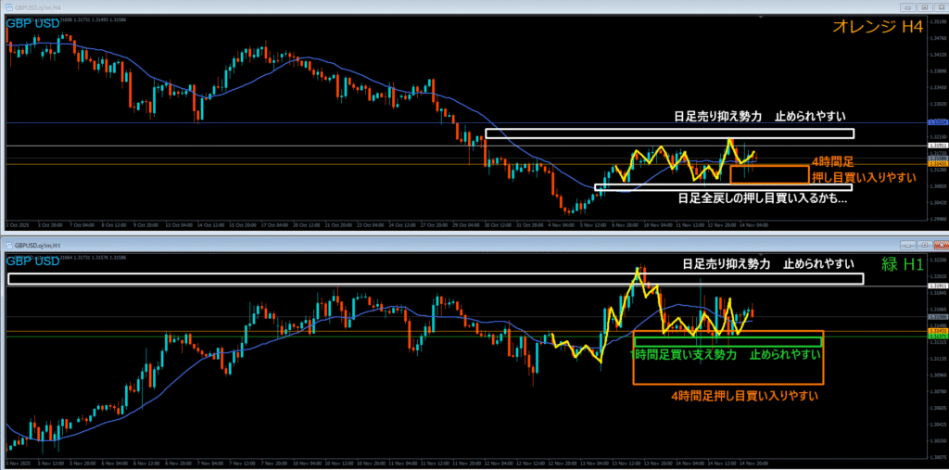Close the GBPUSD H1 chart window
Image resolution: width=949 pixels, height=470 pixels.
coord(942,245)
